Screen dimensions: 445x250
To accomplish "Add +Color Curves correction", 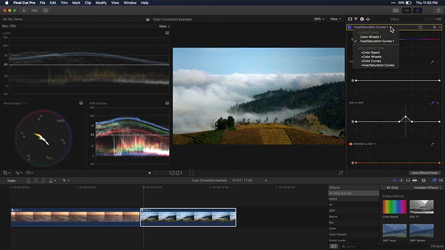I will point(371,61).
